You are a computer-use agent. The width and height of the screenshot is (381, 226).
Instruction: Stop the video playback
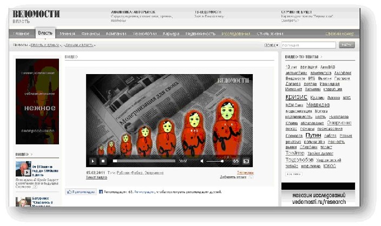click(103, 161)
